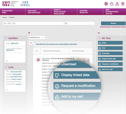This screenshot has width=126, height=114.
Task: Click the Download button in My Tools
Action: click(x=110, y=53)
